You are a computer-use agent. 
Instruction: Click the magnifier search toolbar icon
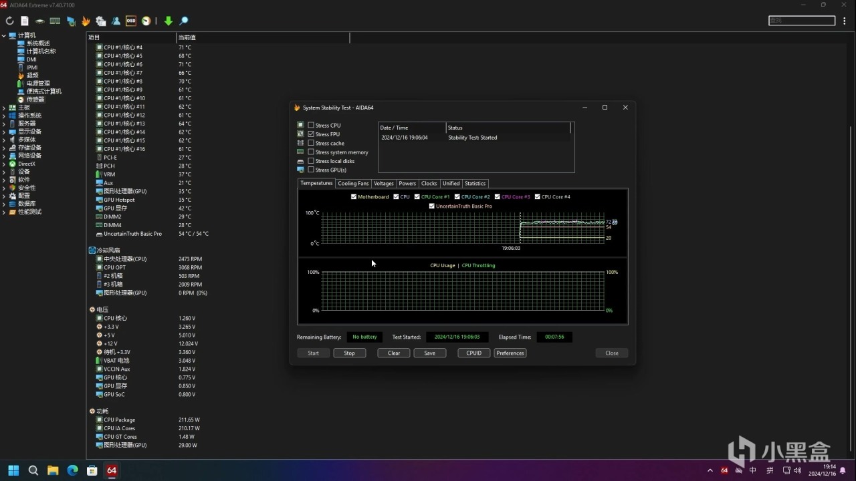(184, 21)
